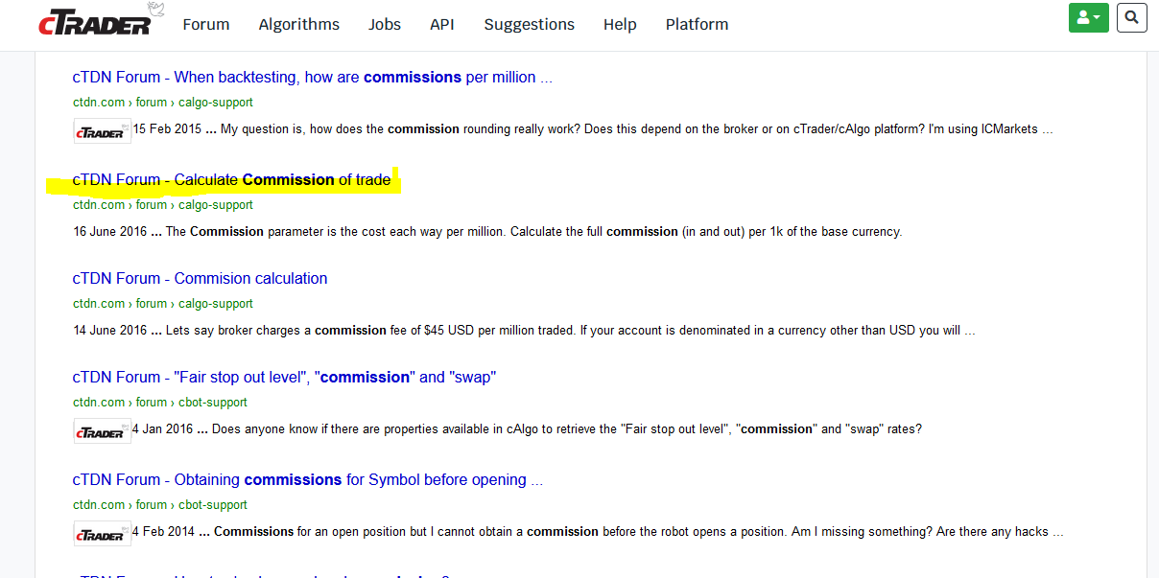Viewport: 1159px width, 578px height.
Task: Click cTrader thumbnail beside 15 Feb 2015 result
Action: pos(103,131)
